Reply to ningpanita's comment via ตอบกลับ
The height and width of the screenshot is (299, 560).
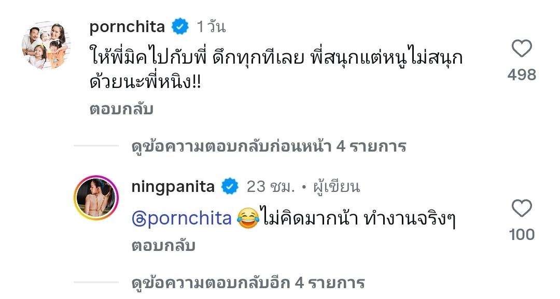pos(163,246)
